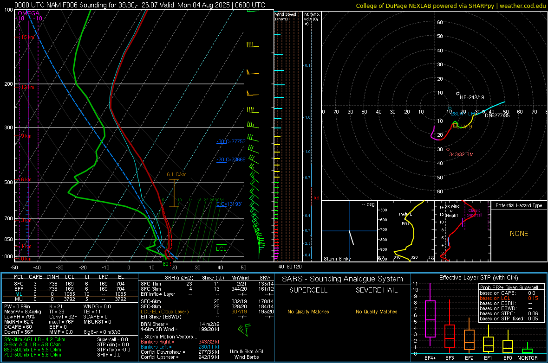The height and width of the screenshot is (363, 548).
Task: Click the 15 km height marker
Action: coord(28,37)
